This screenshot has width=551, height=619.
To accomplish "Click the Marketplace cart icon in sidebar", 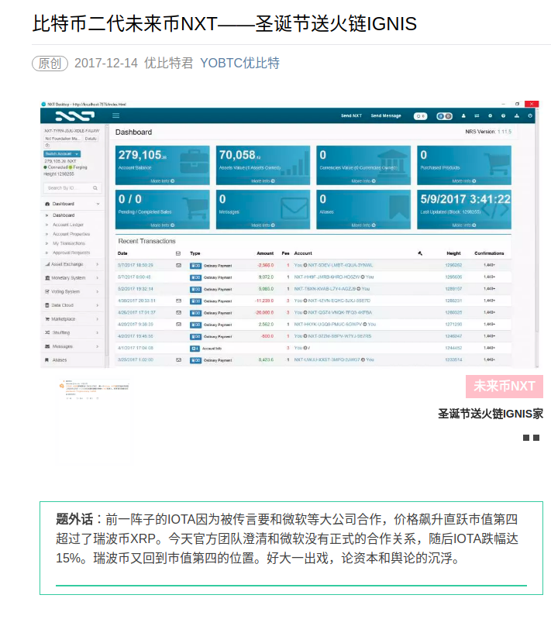I will pyautogui.click(x=47, y=319).
